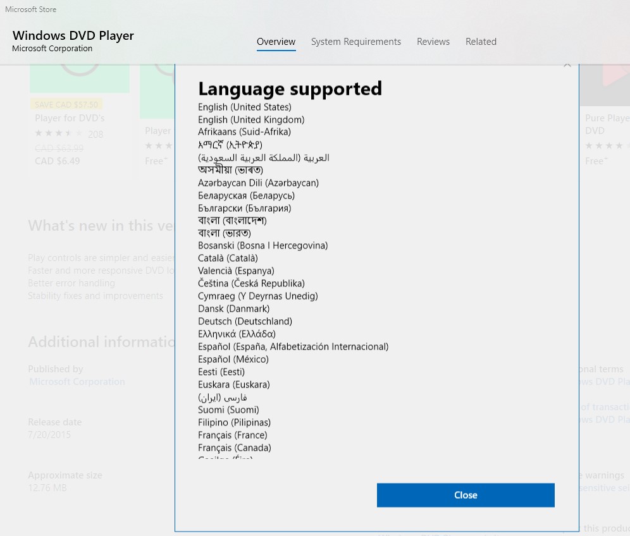Select Ελληνικά (Ελλάδα) entry
Screen dimensions: 630x536
pos(237,334)
